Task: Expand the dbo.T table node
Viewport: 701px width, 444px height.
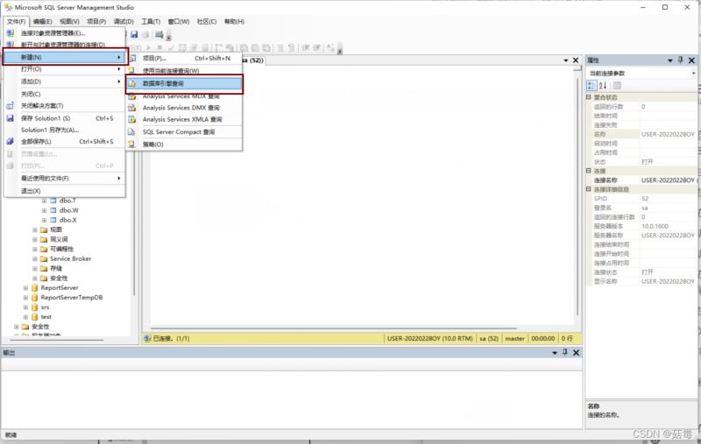Action: click(44, 201)
